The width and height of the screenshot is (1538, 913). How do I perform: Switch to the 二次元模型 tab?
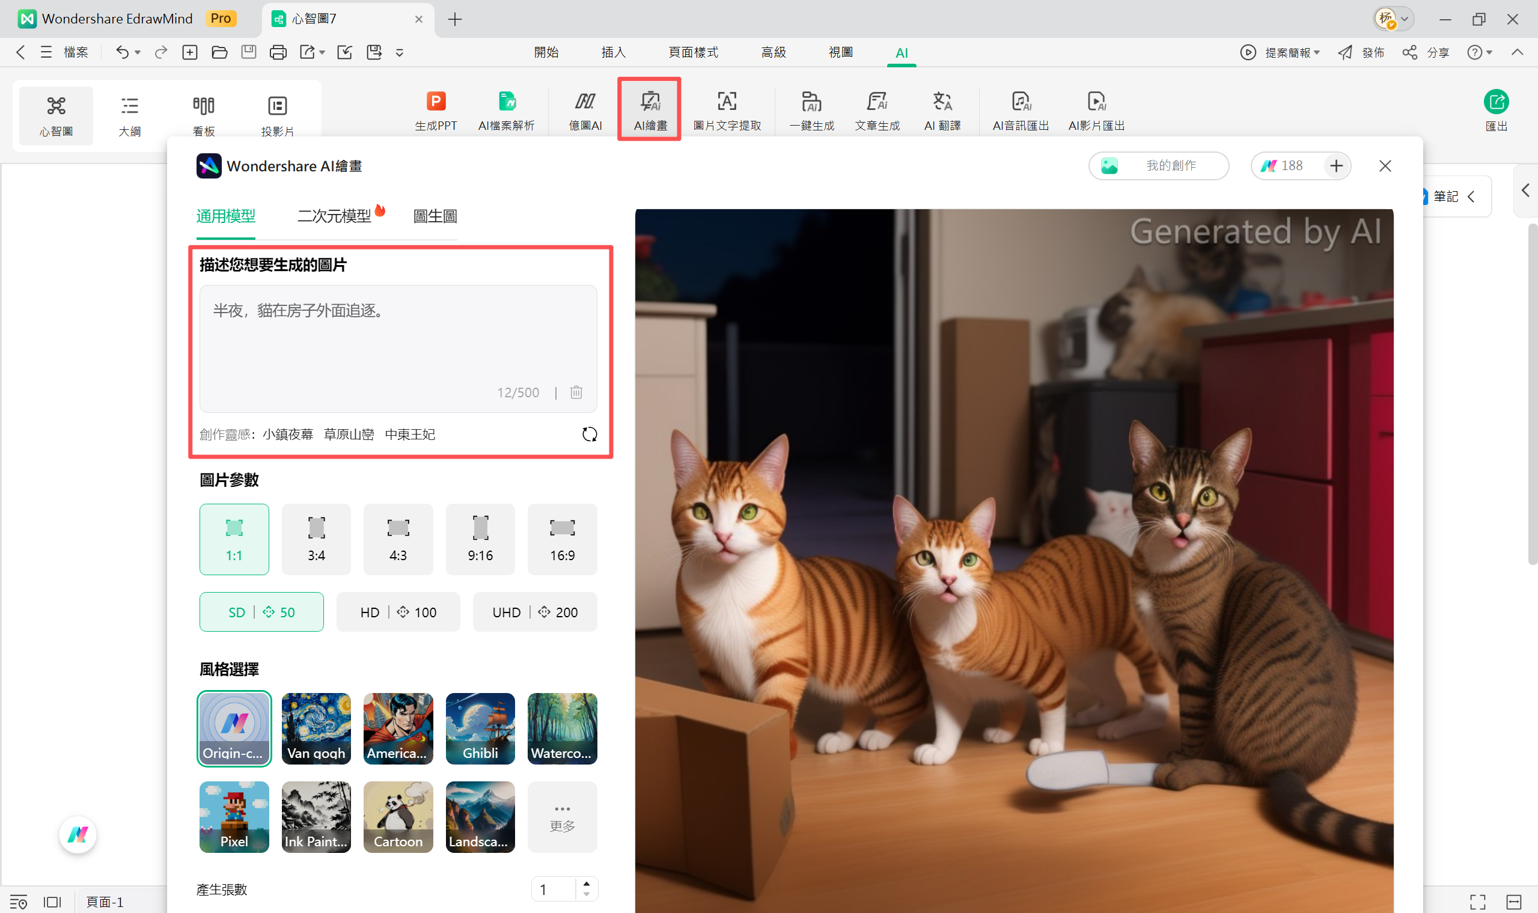tap(334, 216)
